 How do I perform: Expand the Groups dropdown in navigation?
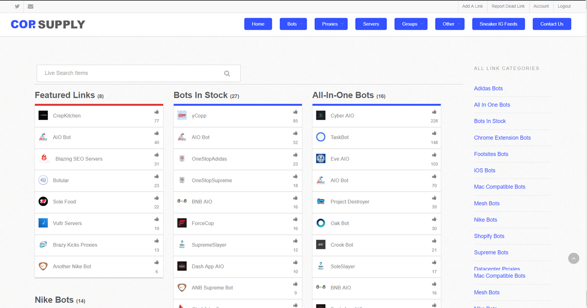(411, 24)
